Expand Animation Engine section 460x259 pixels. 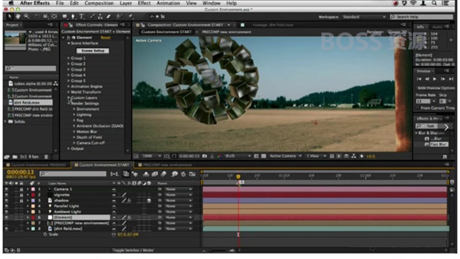tap(68, 87)
